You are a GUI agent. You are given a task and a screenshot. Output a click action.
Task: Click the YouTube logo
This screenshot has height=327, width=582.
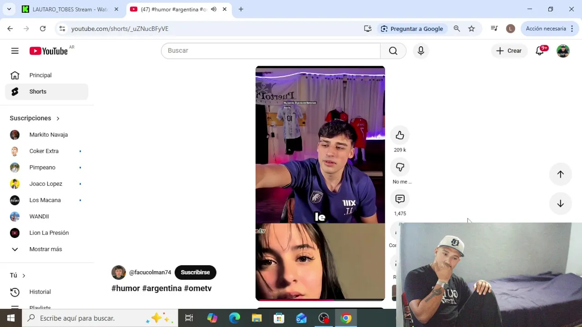49,51
